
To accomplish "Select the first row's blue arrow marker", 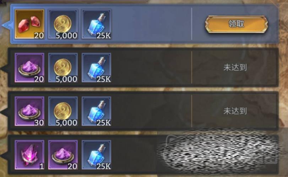I will pos(6,24).
